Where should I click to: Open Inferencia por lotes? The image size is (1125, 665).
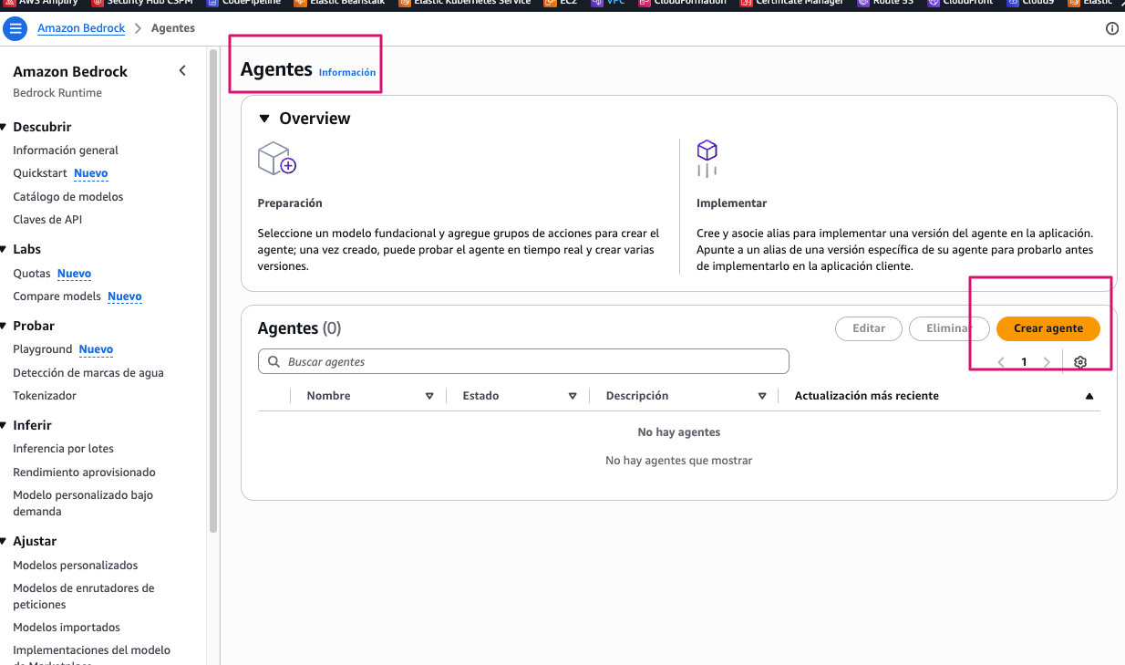coord(64,449)
